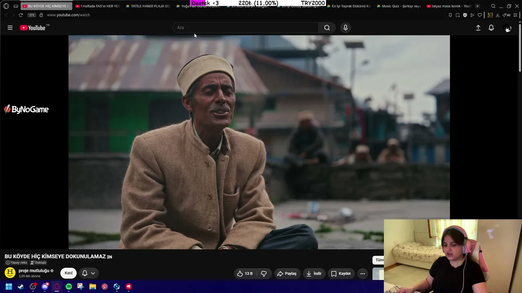Image resolution: width=522 pixels, height=293 pixels.
Task: Toggle the browser VPN badge
Action: (x=32, y=15)
